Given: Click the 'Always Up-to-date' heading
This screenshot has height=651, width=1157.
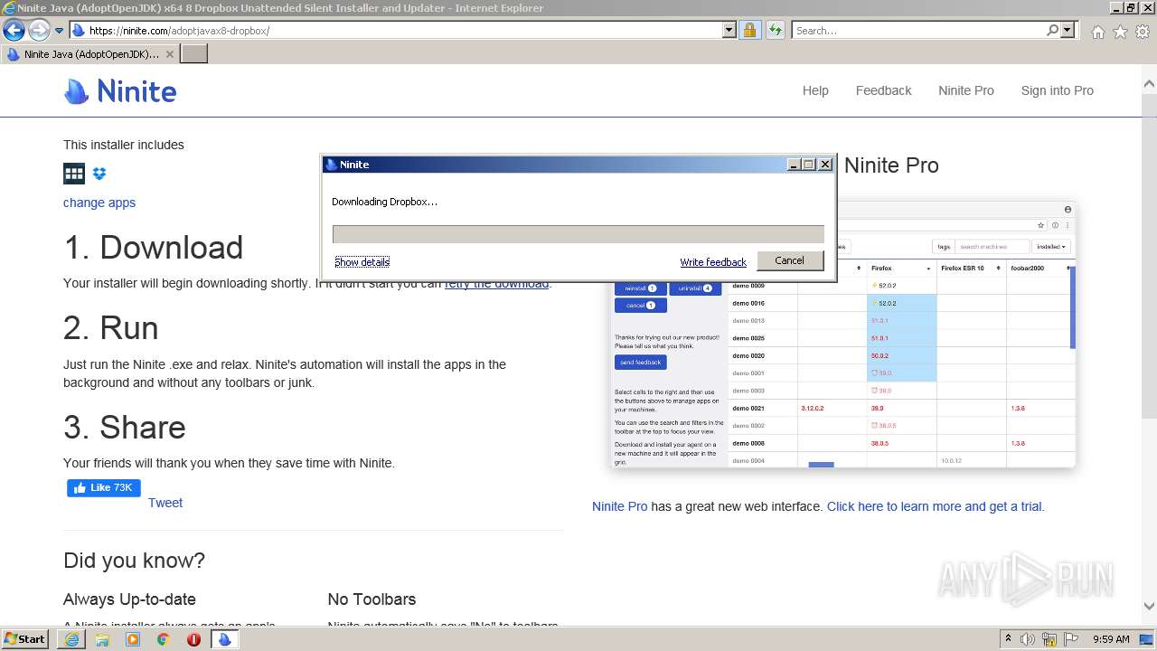Looking at the screenshot, I should coord(129,599).
